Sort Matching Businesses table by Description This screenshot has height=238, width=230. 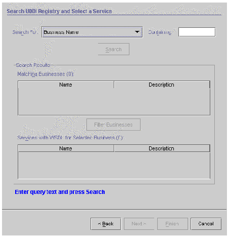[x=162, y=85]
